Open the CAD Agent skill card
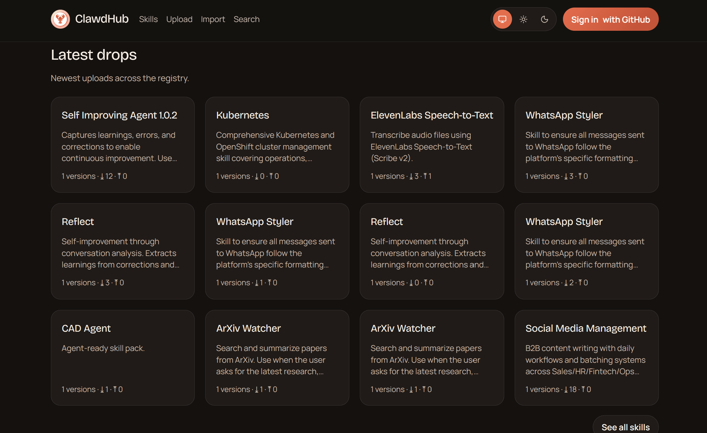This screenshot has height=433, width=707. coord(123,358)
